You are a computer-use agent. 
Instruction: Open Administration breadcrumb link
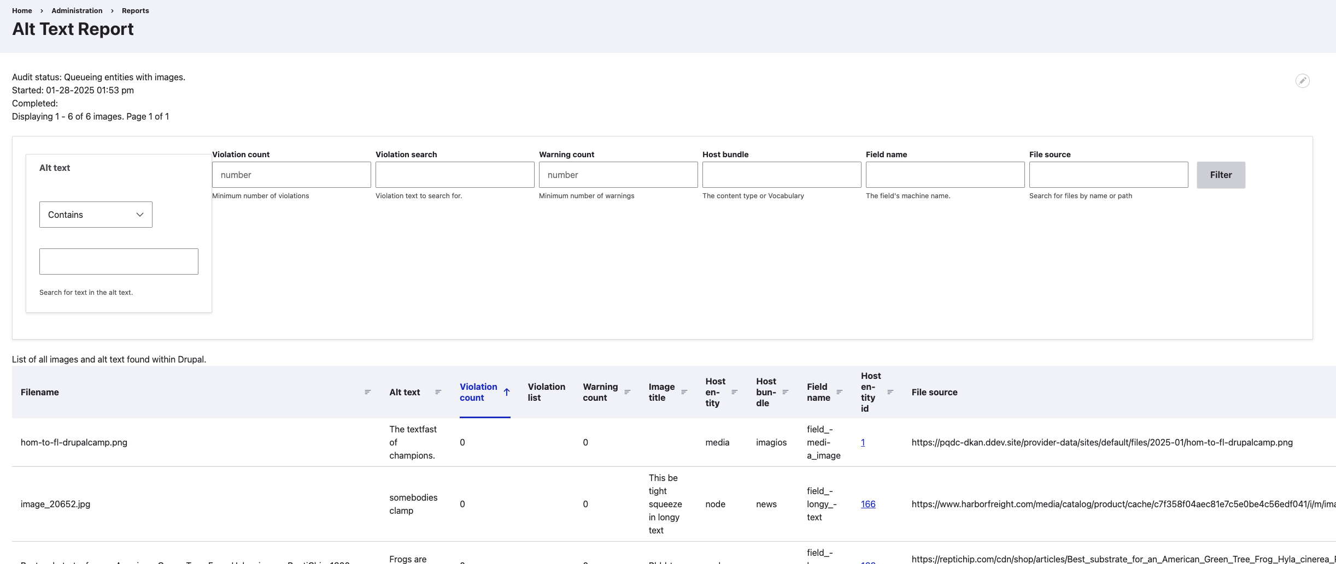pyautogui.click(x=77, y=10)
